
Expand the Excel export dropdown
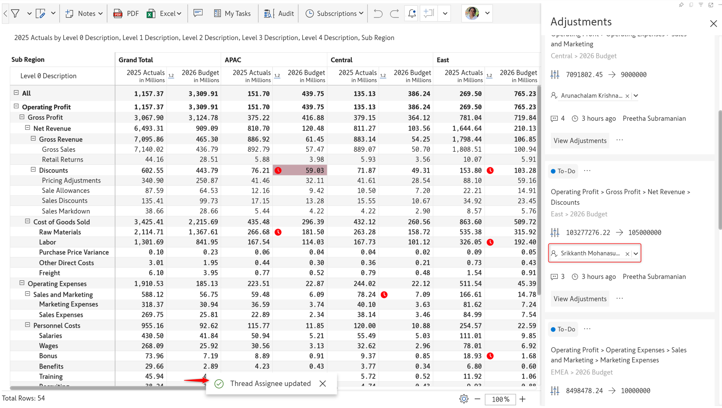pyautogui.click(x=179, y=13)
